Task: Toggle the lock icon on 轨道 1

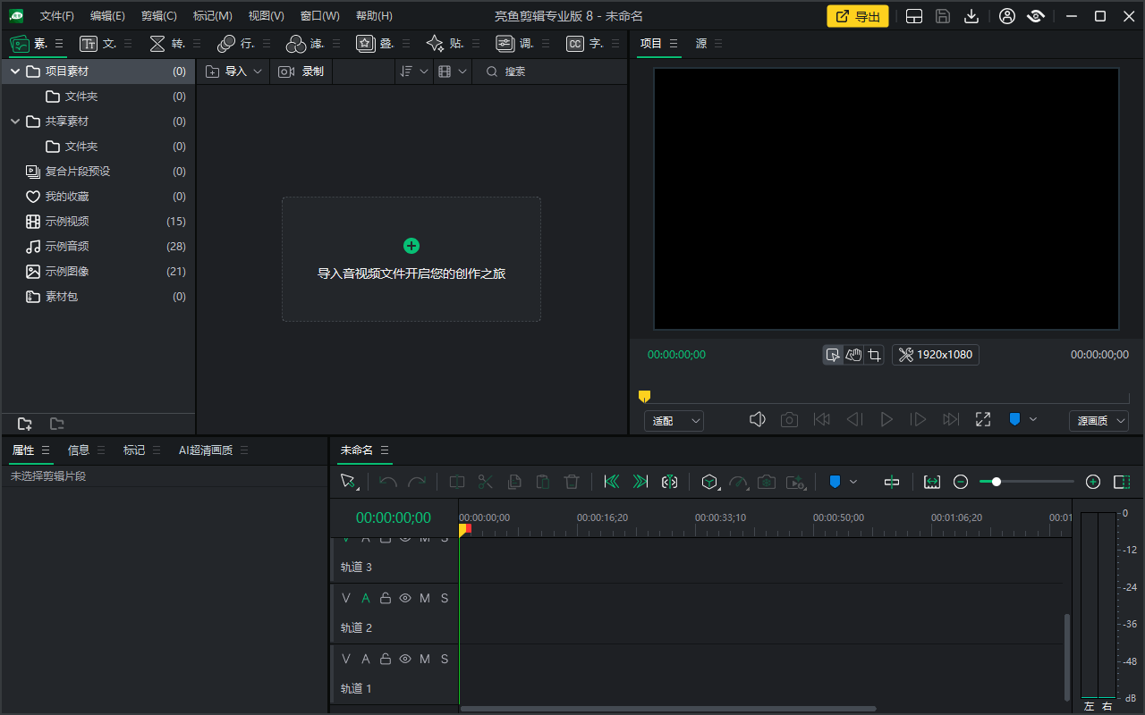Action: click(386, 659)
